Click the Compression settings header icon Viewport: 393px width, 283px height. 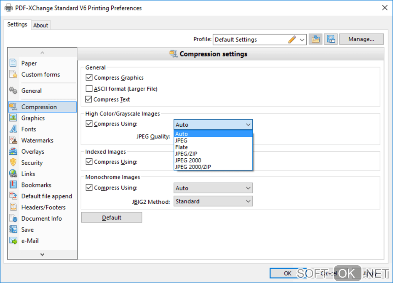click(173, 54)
